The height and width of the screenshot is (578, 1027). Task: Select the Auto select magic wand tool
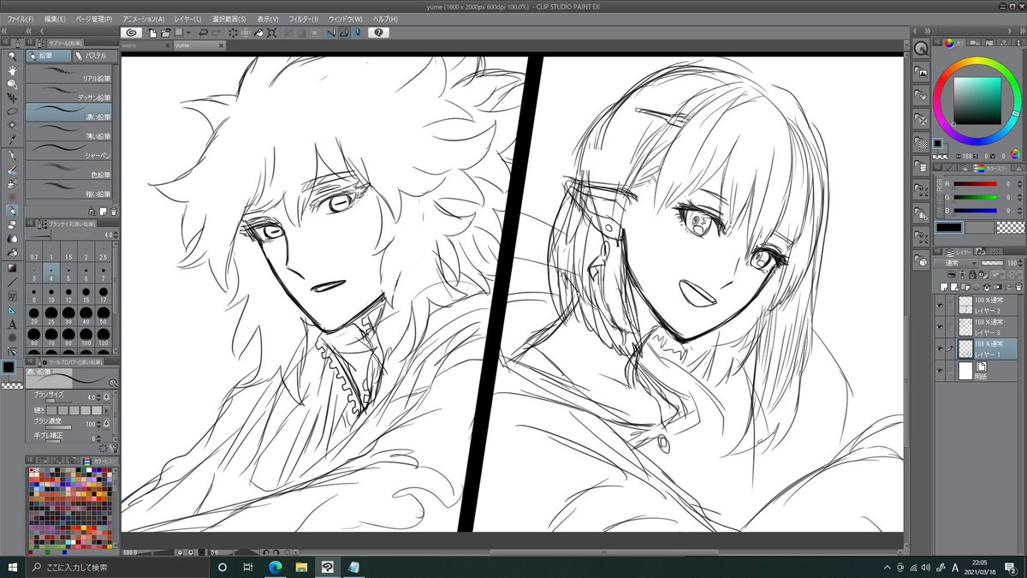[12, 124]
